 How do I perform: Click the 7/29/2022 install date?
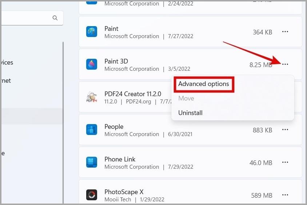click(x=180, y=167)
